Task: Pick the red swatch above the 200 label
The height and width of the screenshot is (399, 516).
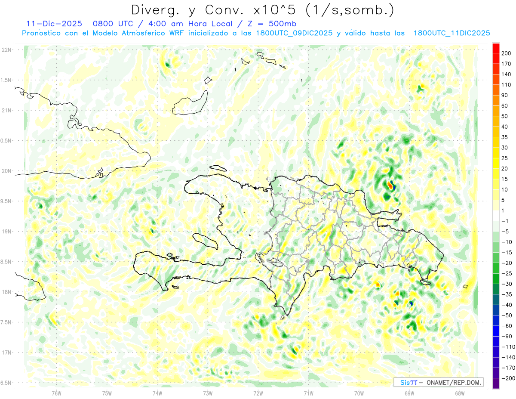Action: [x=496, y=48]
